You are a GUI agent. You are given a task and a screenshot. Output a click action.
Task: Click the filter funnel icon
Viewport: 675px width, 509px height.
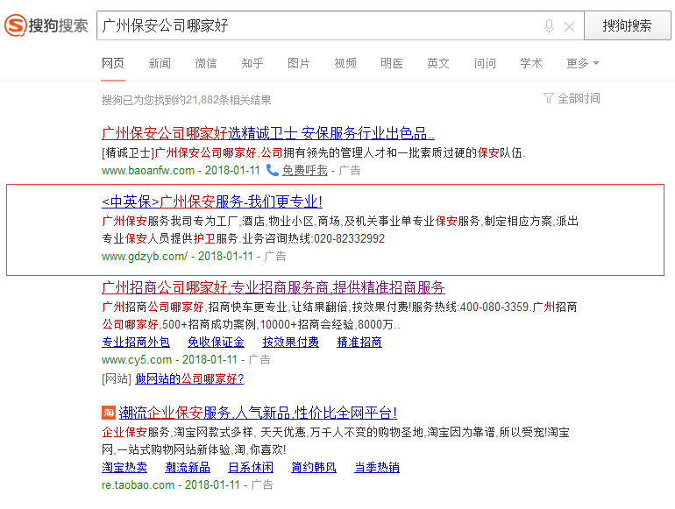click(548, 98)
